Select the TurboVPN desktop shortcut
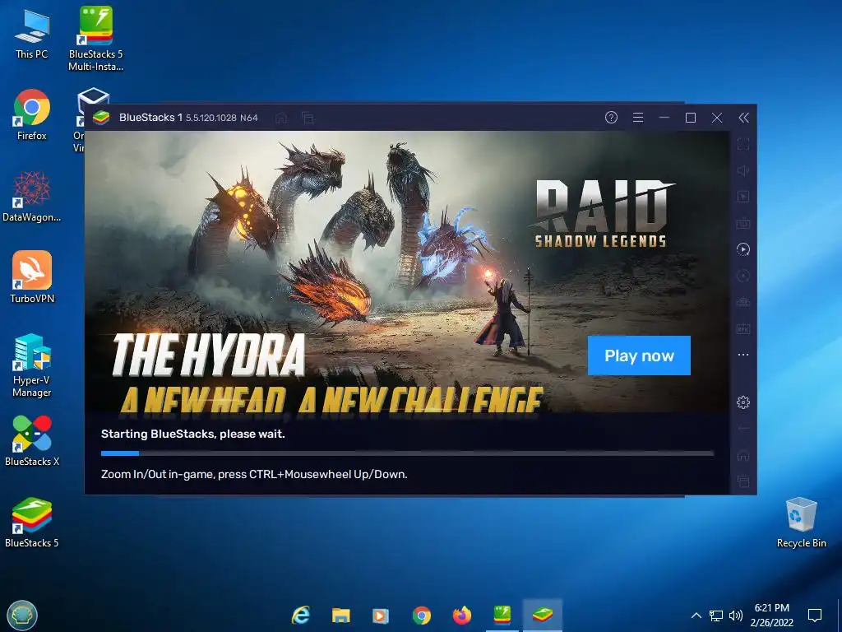The image size is (842, 632). click(x=32, y=277)
